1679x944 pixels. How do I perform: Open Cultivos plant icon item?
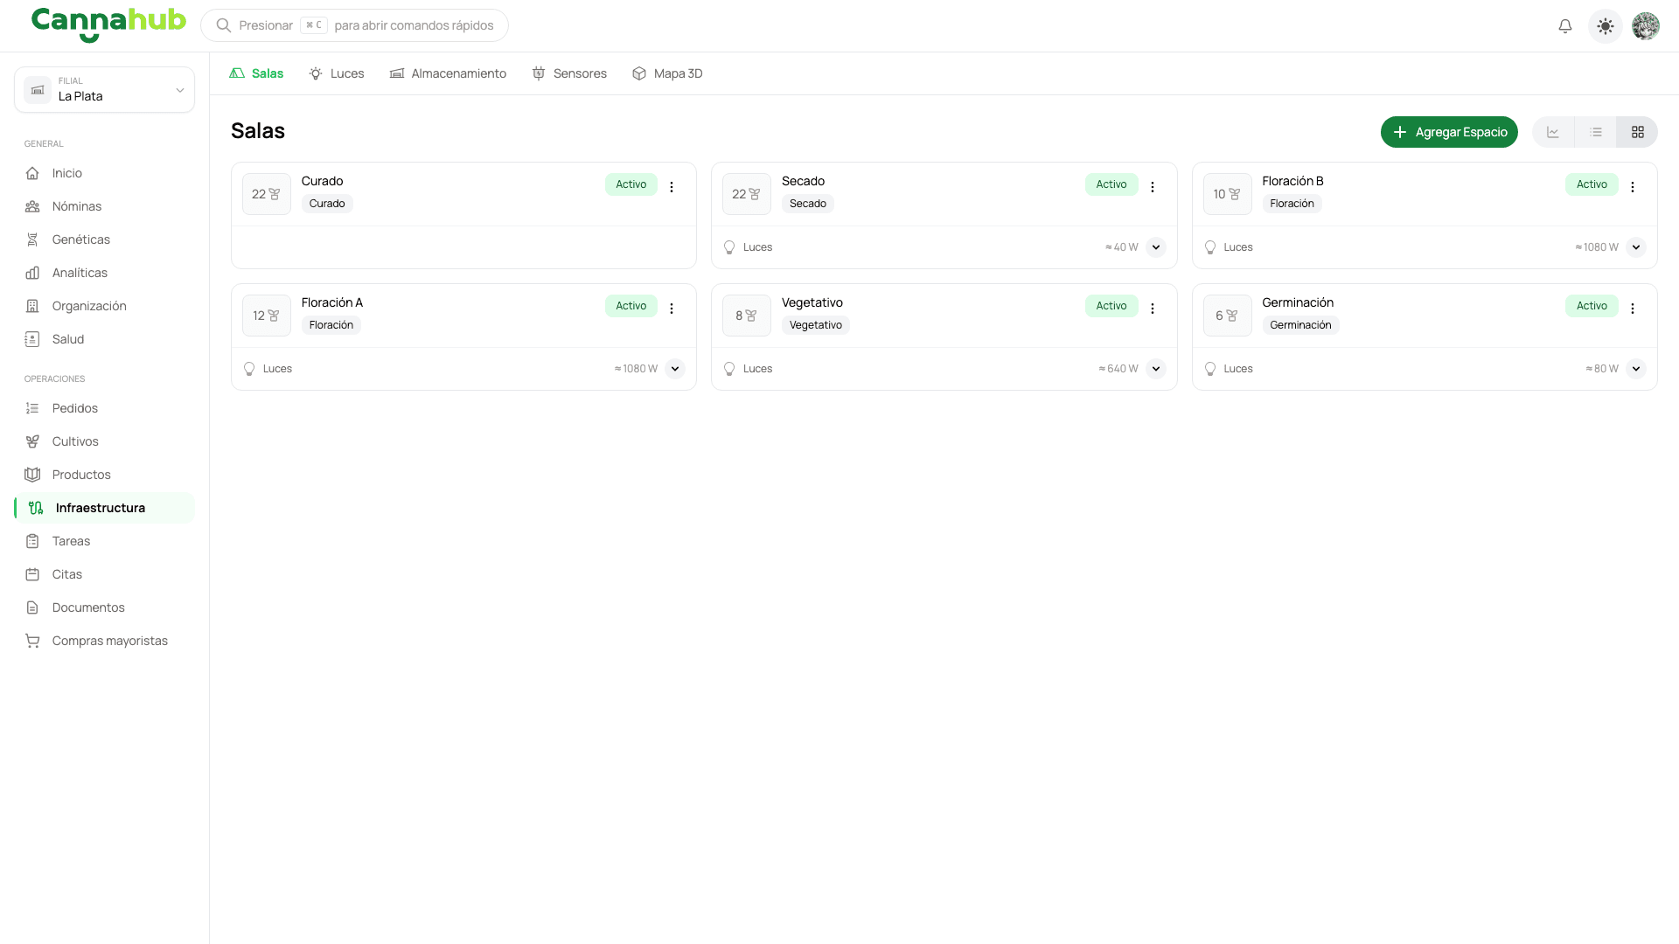(104, 441)
